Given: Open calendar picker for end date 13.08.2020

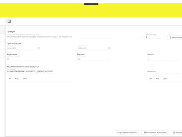Looking at the screenshot, I should [109, 48].
